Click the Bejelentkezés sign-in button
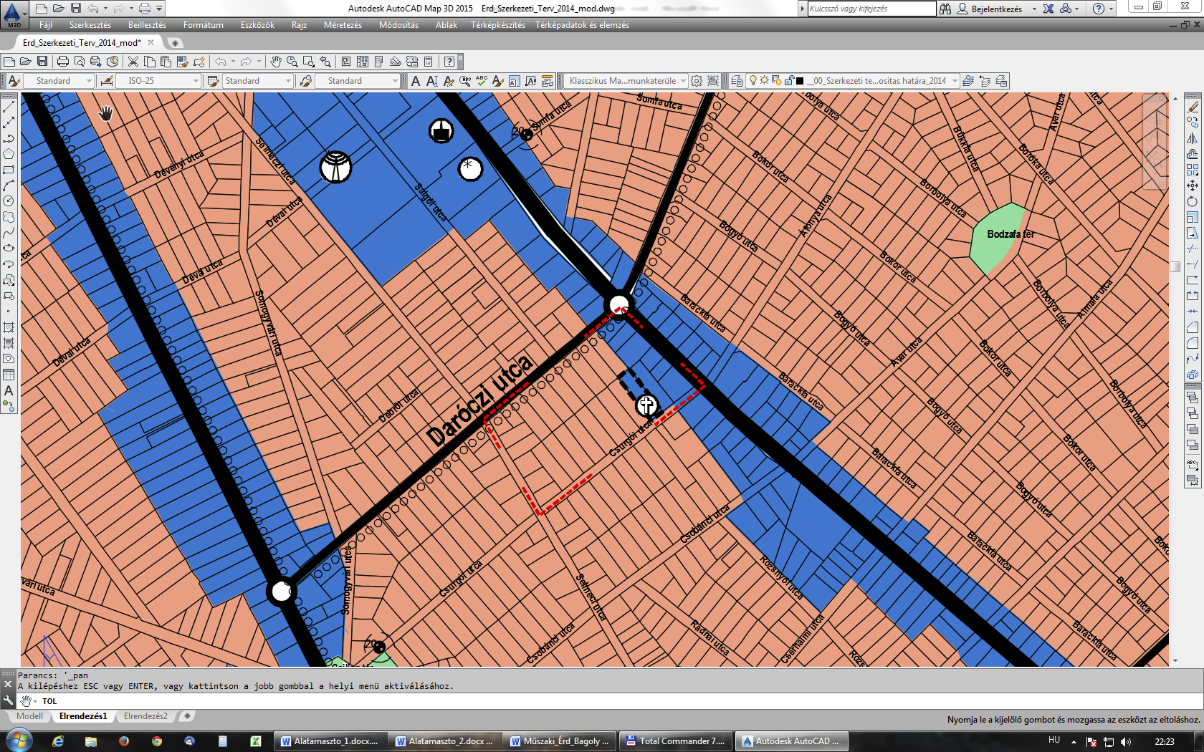Viewport: 1204px width, 752px height. coord(990,9)
